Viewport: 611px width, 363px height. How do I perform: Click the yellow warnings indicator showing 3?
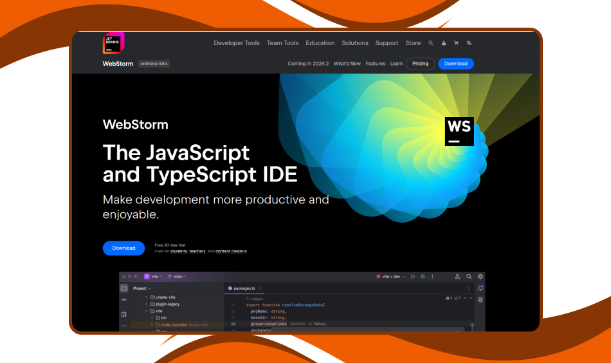pyautogui.click(x=450, y=298)
